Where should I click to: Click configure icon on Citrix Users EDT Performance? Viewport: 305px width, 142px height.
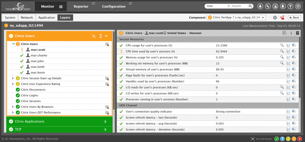click(x=107, y=112)
